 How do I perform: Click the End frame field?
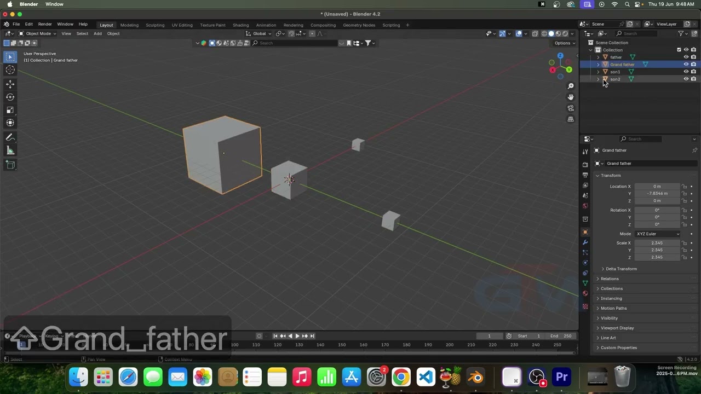pos(561,336)
